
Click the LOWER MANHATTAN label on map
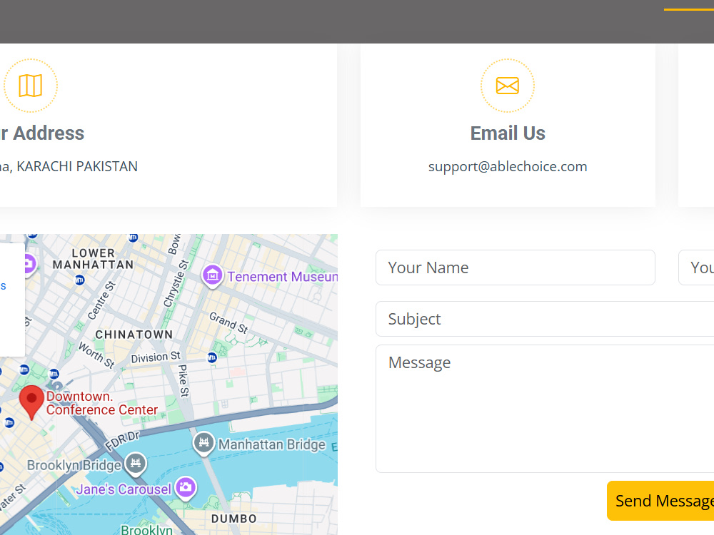point(94,259)
